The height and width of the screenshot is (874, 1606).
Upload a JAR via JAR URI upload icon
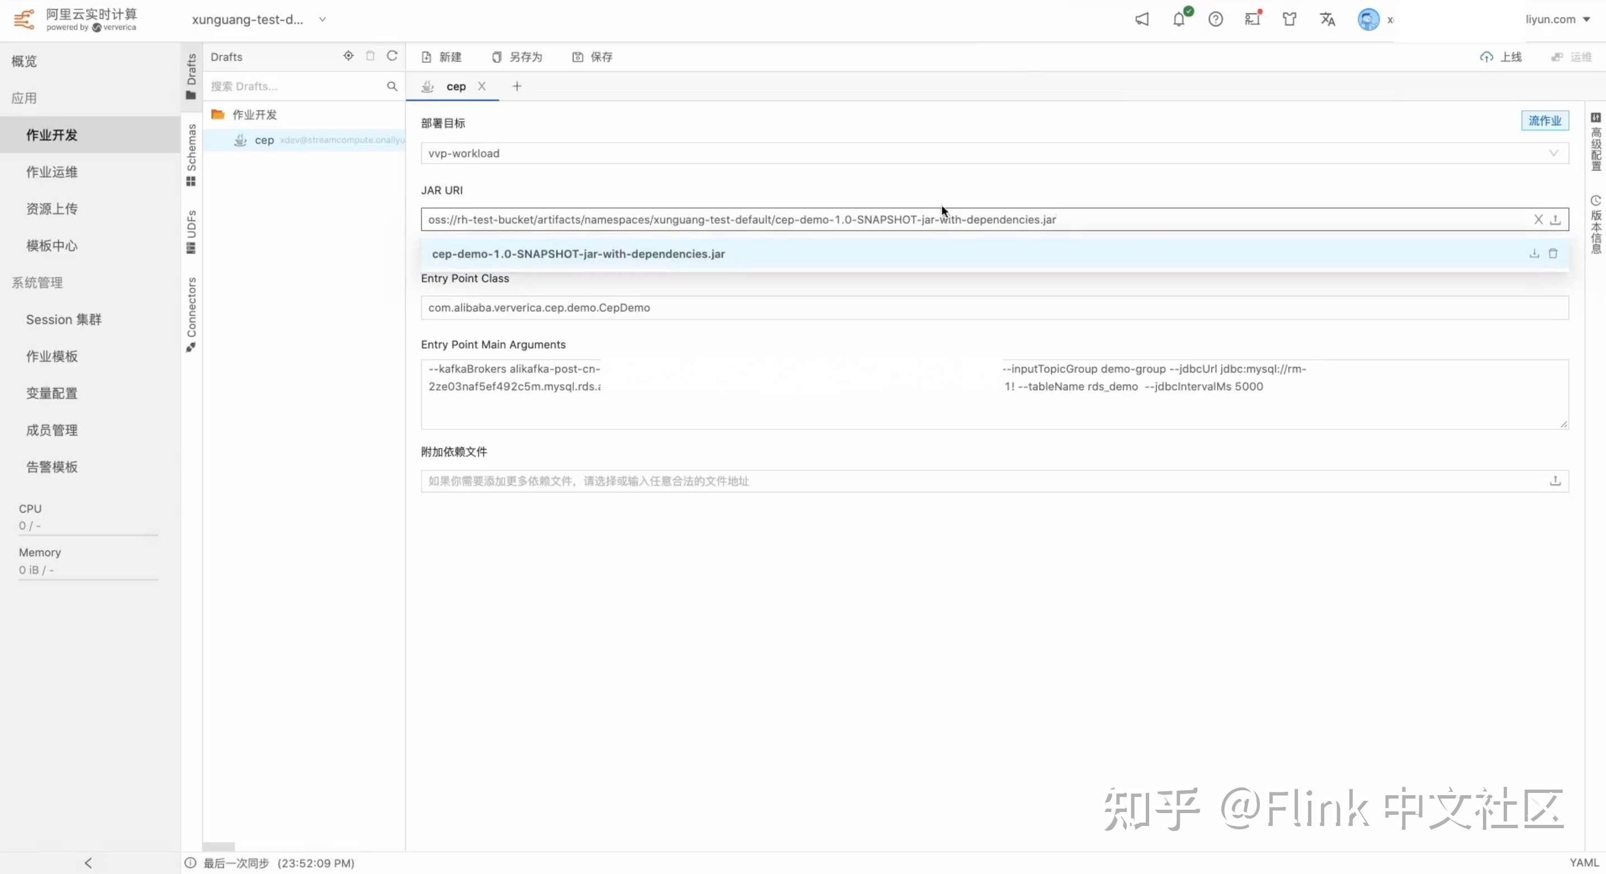coord(1555,219)
